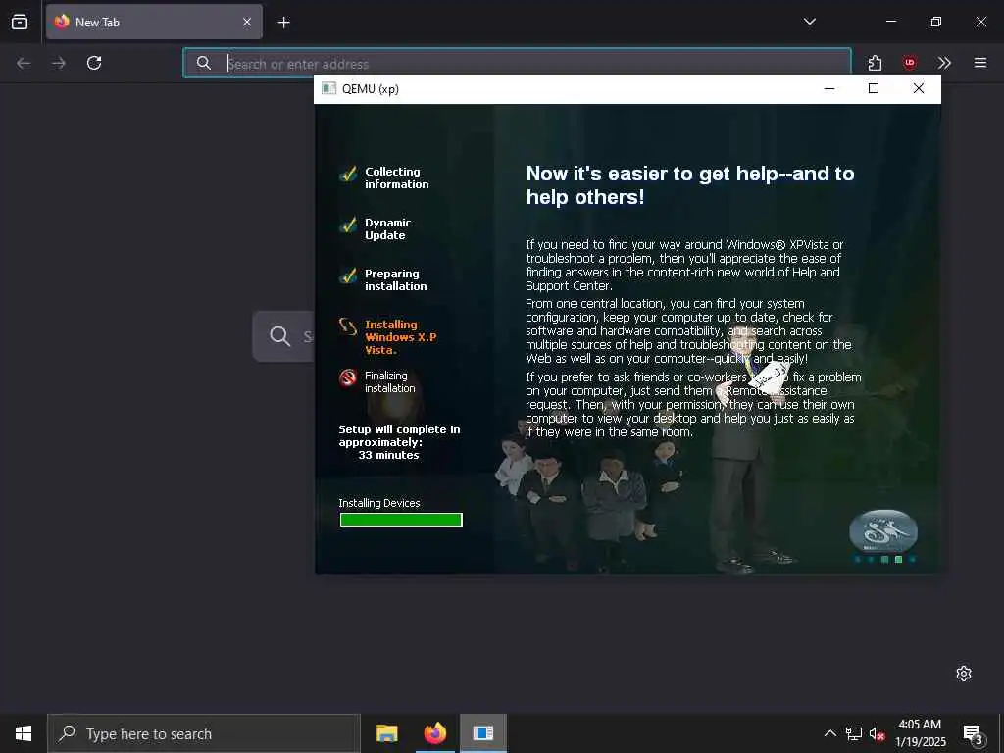Open the notification center icon
This screenshot has height=753, width=1004.
tap(974, 733)
